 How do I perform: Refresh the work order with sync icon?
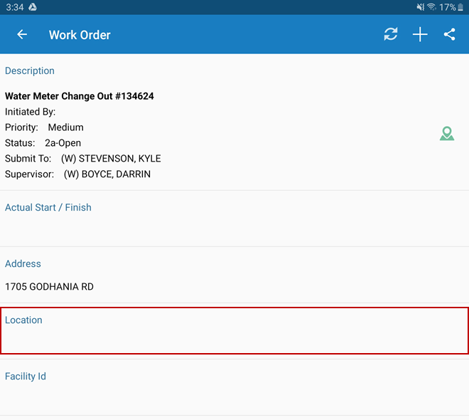(x=391, y=35)
